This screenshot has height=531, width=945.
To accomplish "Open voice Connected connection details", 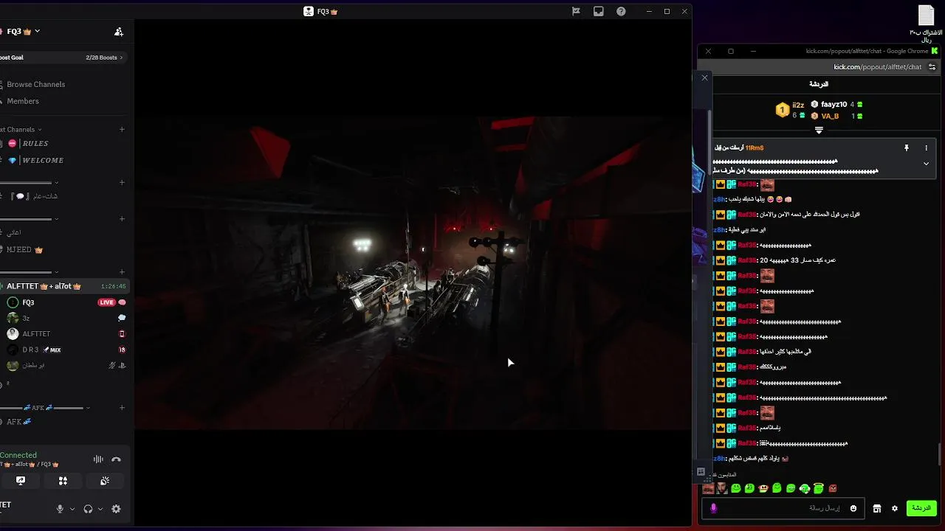I will 18,455.
